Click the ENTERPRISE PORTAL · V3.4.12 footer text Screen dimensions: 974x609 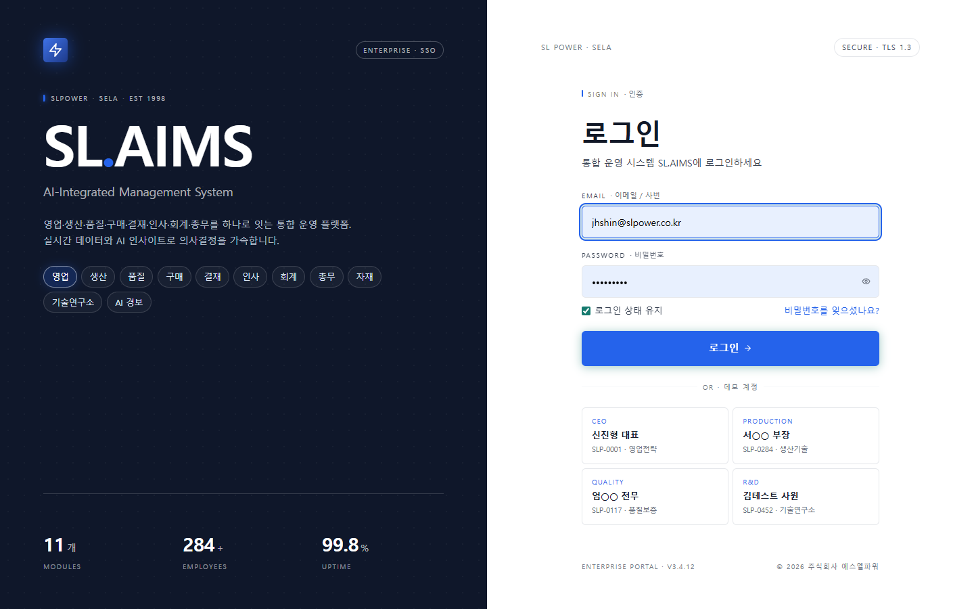pos(638,567)
